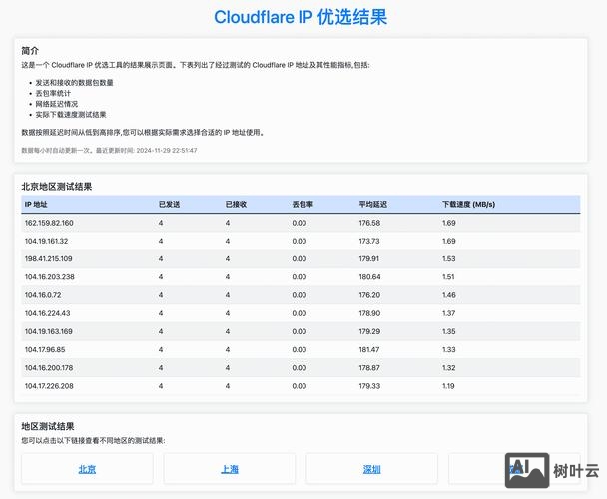The height and width of the screenshot is (499, 607).
Task: Click the 下载速度 (MB/s) column header
Action: [469, 204]
